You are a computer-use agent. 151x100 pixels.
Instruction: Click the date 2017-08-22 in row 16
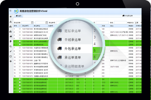pos(69,76)
